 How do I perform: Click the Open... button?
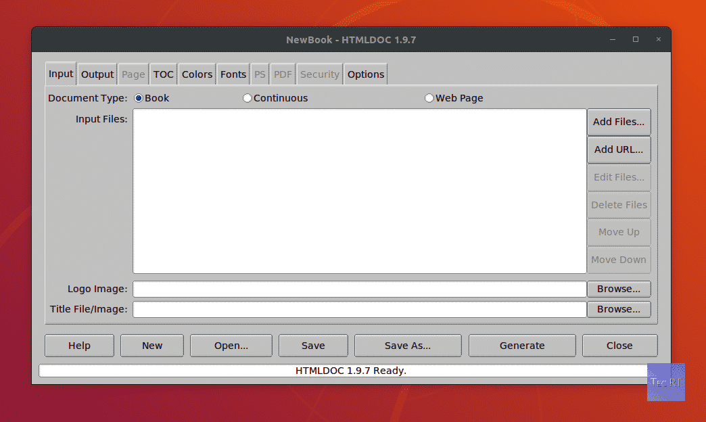[x=231, y=346]
